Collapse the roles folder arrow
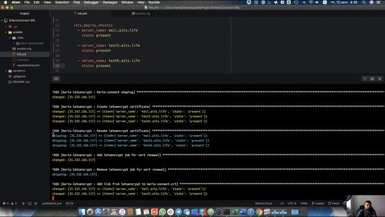The width and height of the screenshot is (385, 217). tap(10, 37)
